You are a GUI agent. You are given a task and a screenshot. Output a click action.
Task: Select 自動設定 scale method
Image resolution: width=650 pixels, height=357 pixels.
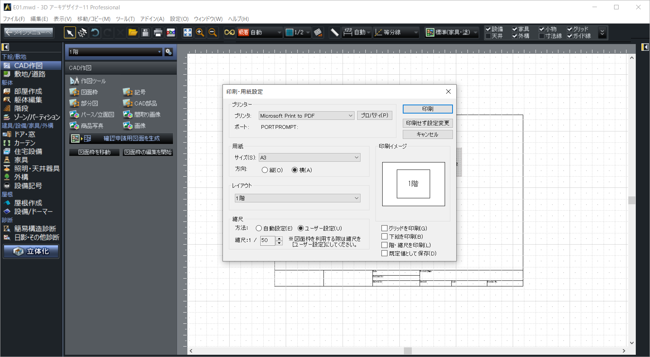point(259,229)
